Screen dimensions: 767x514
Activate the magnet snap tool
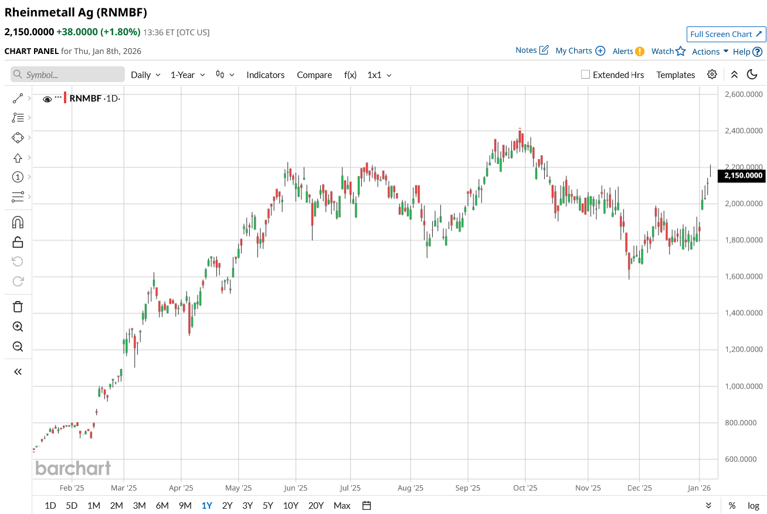(18, 222)
